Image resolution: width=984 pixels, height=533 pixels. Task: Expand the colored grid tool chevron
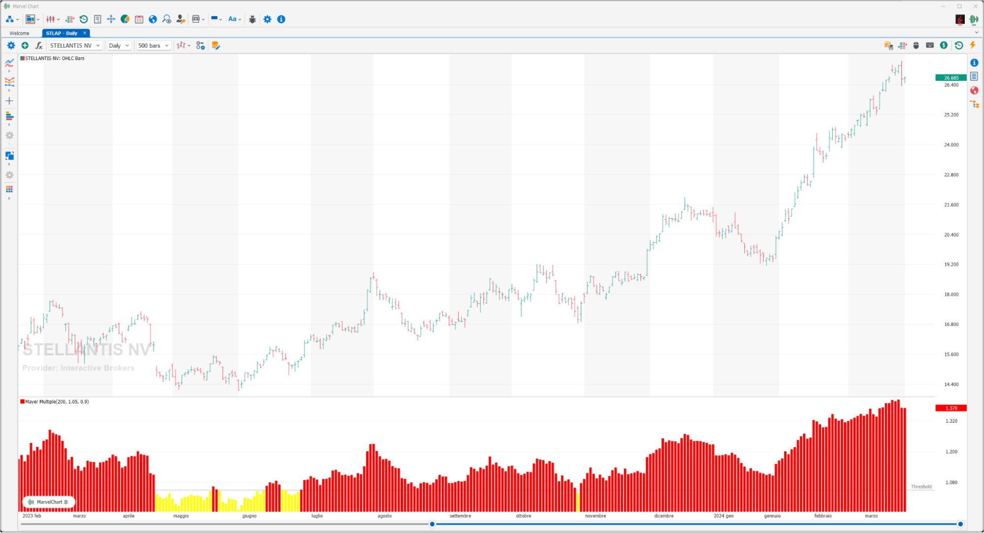[x=9, y=199]
